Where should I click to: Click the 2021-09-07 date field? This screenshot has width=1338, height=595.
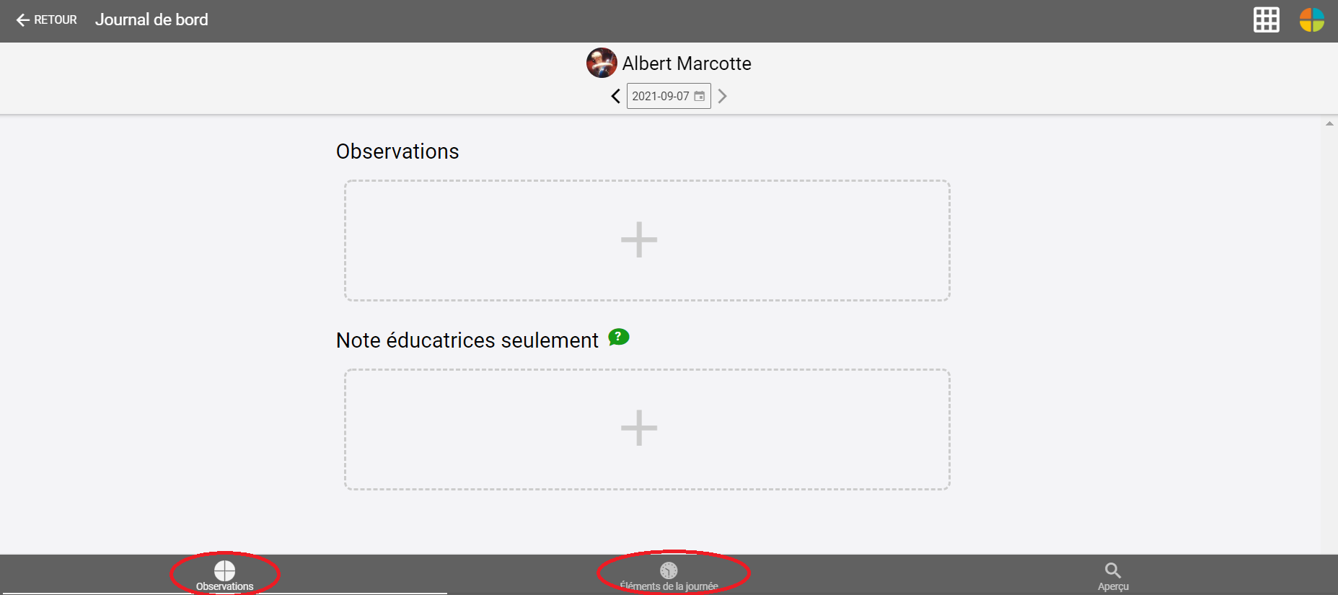[669, 96]
